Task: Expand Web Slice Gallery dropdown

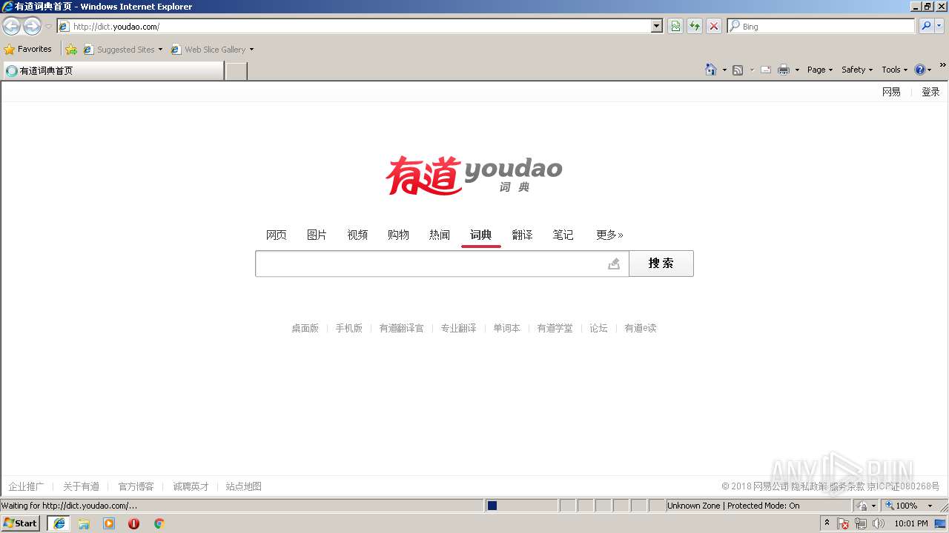Action: click(251, 50)
